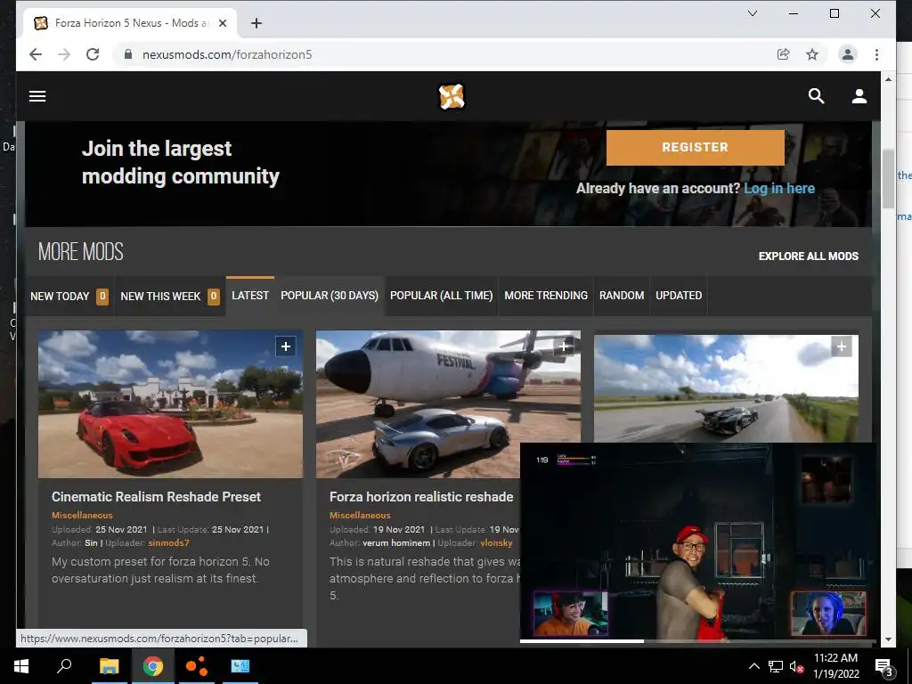Click the browser forward arrow
The height and width of the screenshot is (684, 912).
click(64, 54)
